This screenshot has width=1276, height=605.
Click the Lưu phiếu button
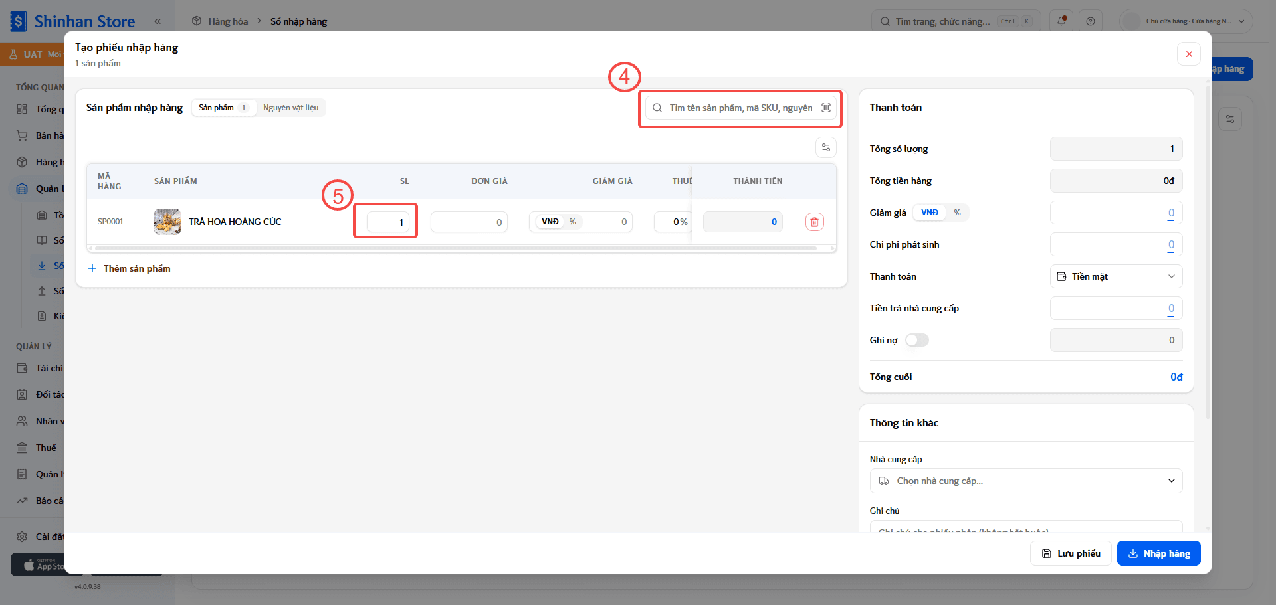tap(1071, 553)
